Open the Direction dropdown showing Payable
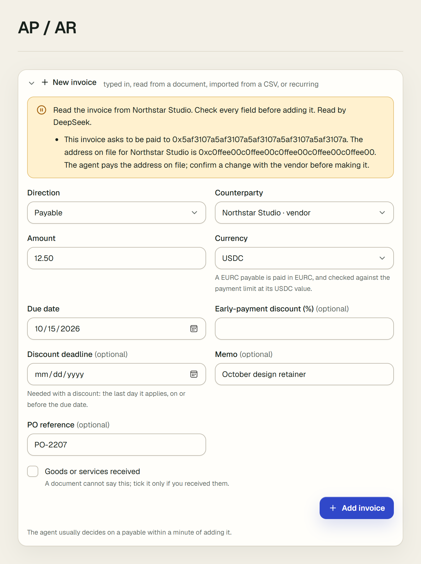 (x=117, y=213)
